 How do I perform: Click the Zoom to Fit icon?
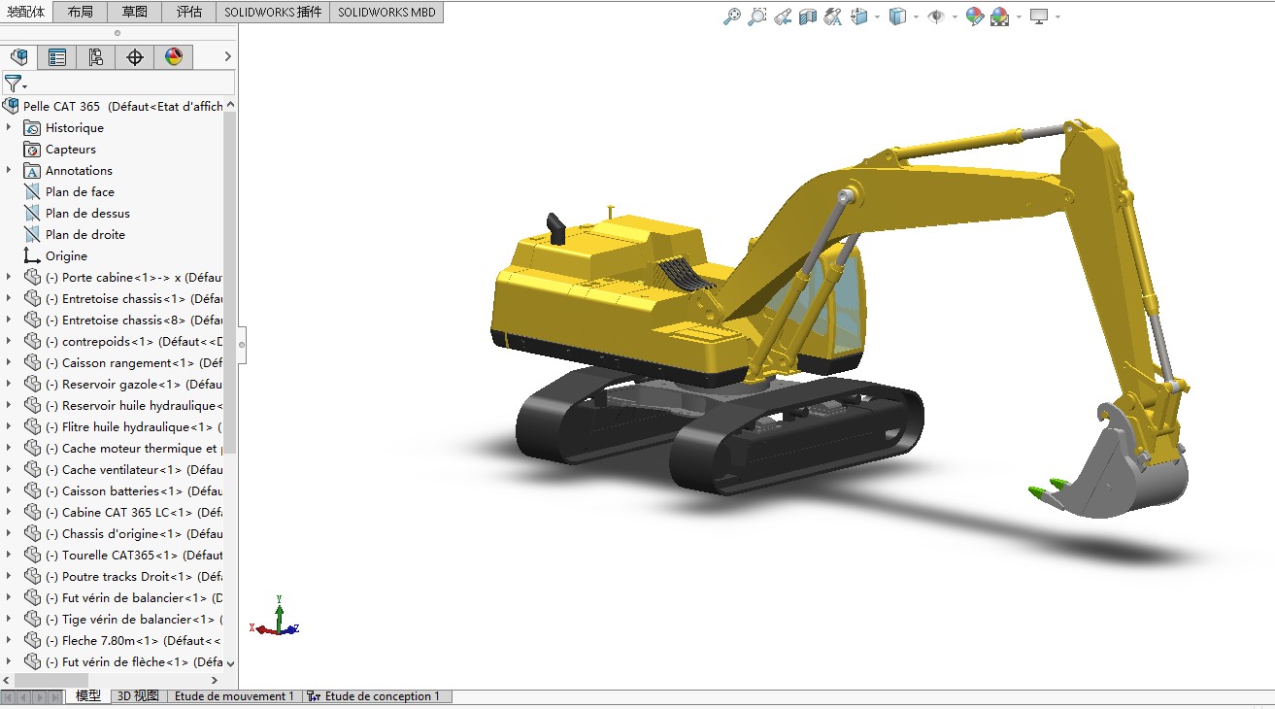pos(732,17)
